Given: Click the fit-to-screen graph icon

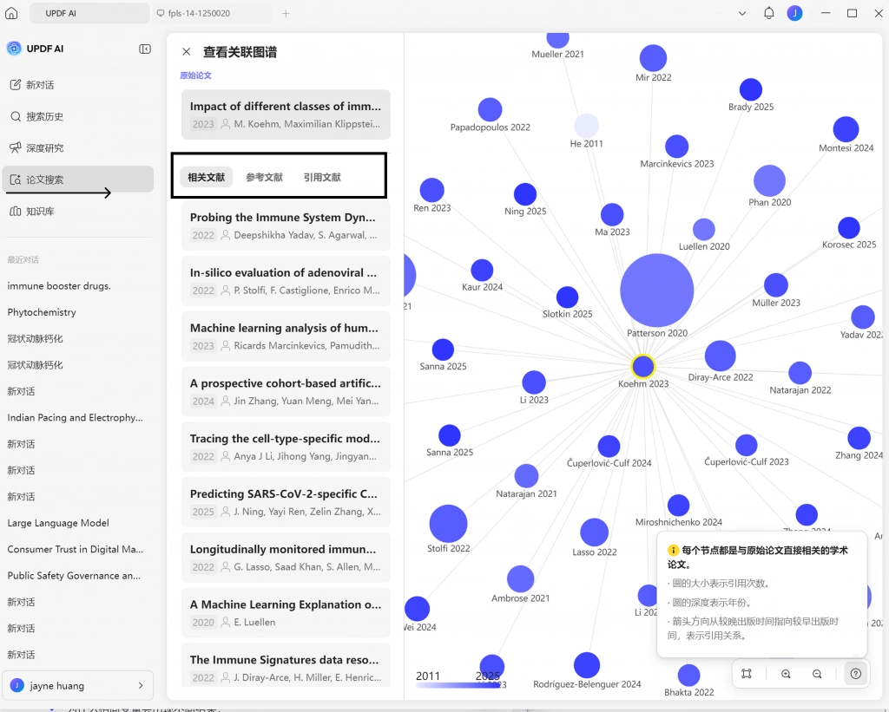Looking at the screenshot, I should (747, 674).
